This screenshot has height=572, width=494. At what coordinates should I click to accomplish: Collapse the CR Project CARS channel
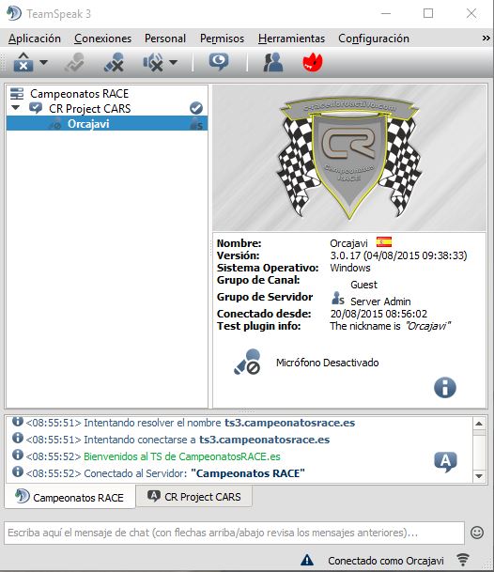pyautogui.click(x=16, y=108)
